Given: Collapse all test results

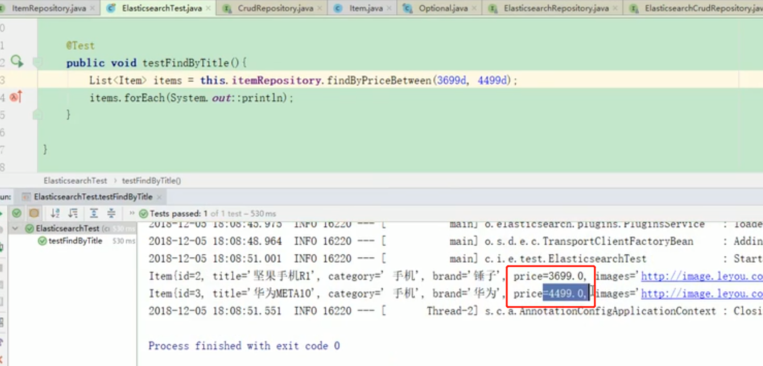Looking at the screenshot, I should point(111,213).
